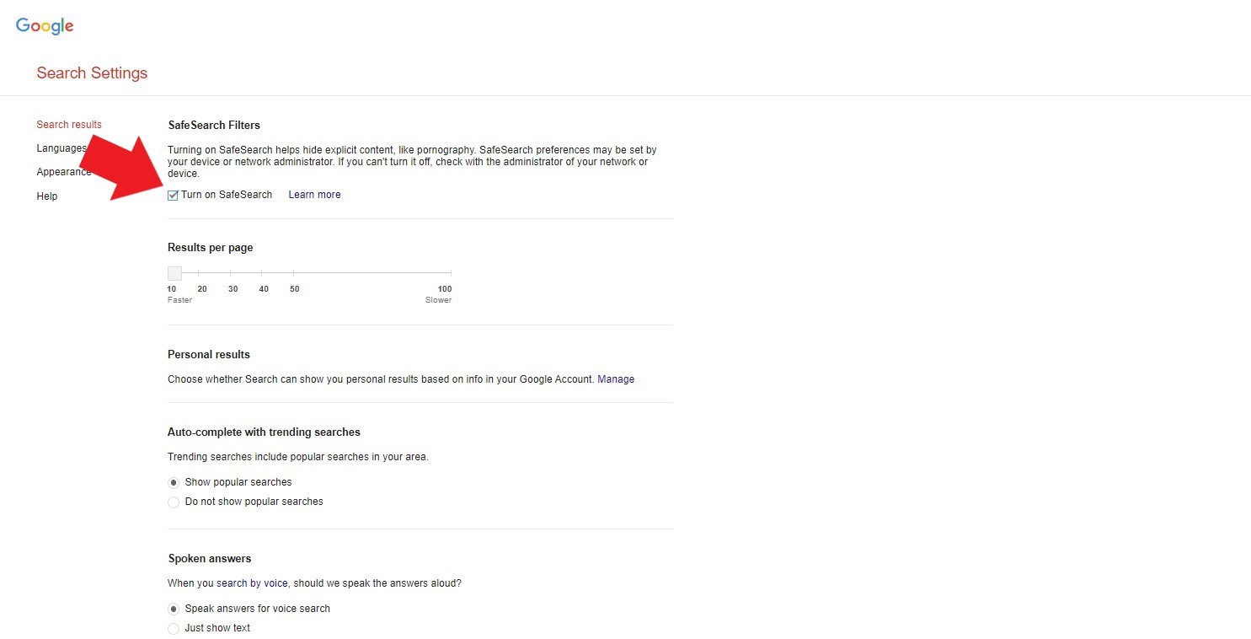1251x639 pixels.
Task: Select Do not show popular searches
Action: [174, 502]
